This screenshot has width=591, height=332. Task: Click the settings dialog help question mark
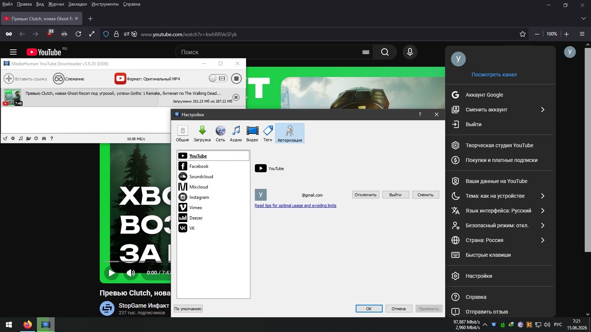tap(420, 114)
